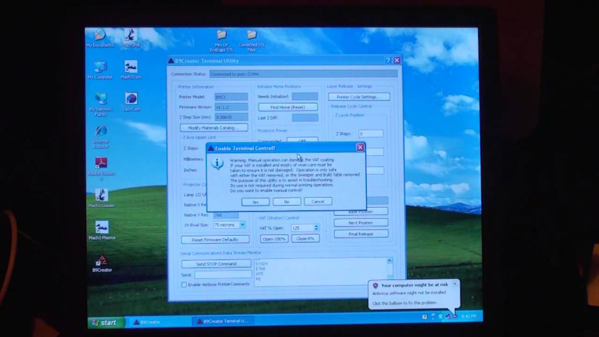Image resolution: width=599 pixels, height=337 pixels.
Task: Click Reset Firmware Defaults button
Action: click(215, 240)
